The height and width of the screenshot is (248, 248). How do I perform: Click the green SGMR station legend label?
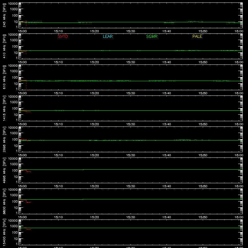(x=152, y=36)
